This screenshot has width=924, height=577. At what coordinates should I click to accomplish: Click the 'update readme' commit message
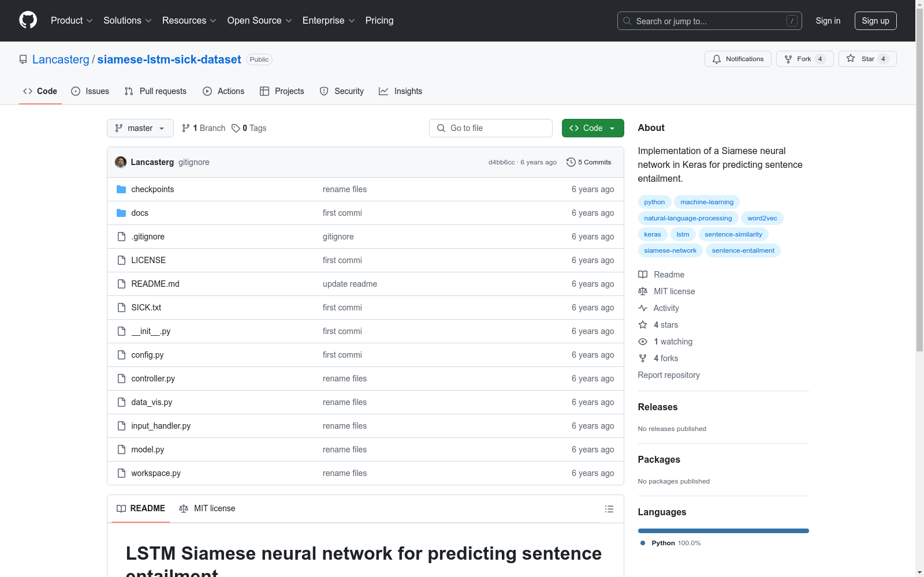350,284
